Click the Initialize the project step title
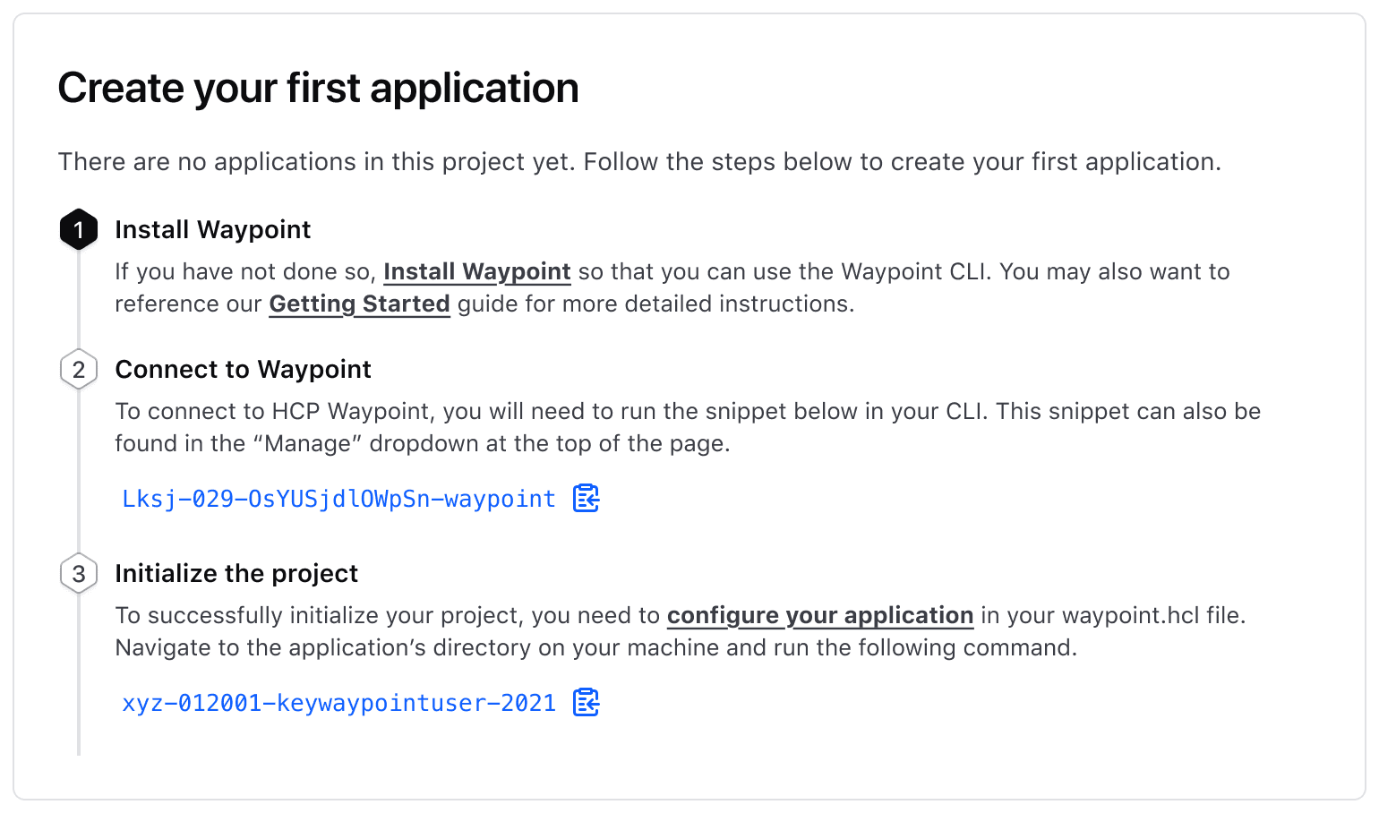The width and height of the screenshot is (1379, 813). pos(236,573)
